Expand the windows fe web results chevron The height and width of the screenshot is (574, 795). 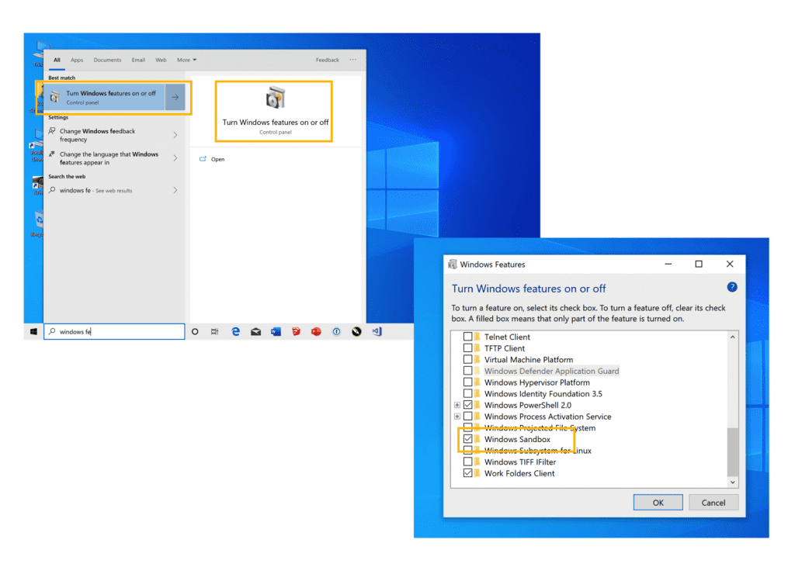[x=175, y=191]
